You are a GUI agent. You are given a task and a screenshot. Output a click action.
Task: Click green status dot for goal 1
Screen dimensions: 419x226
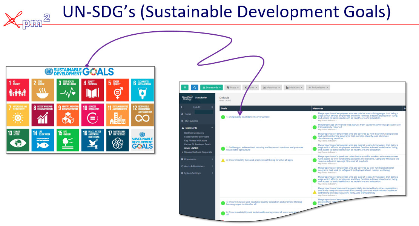223,117
